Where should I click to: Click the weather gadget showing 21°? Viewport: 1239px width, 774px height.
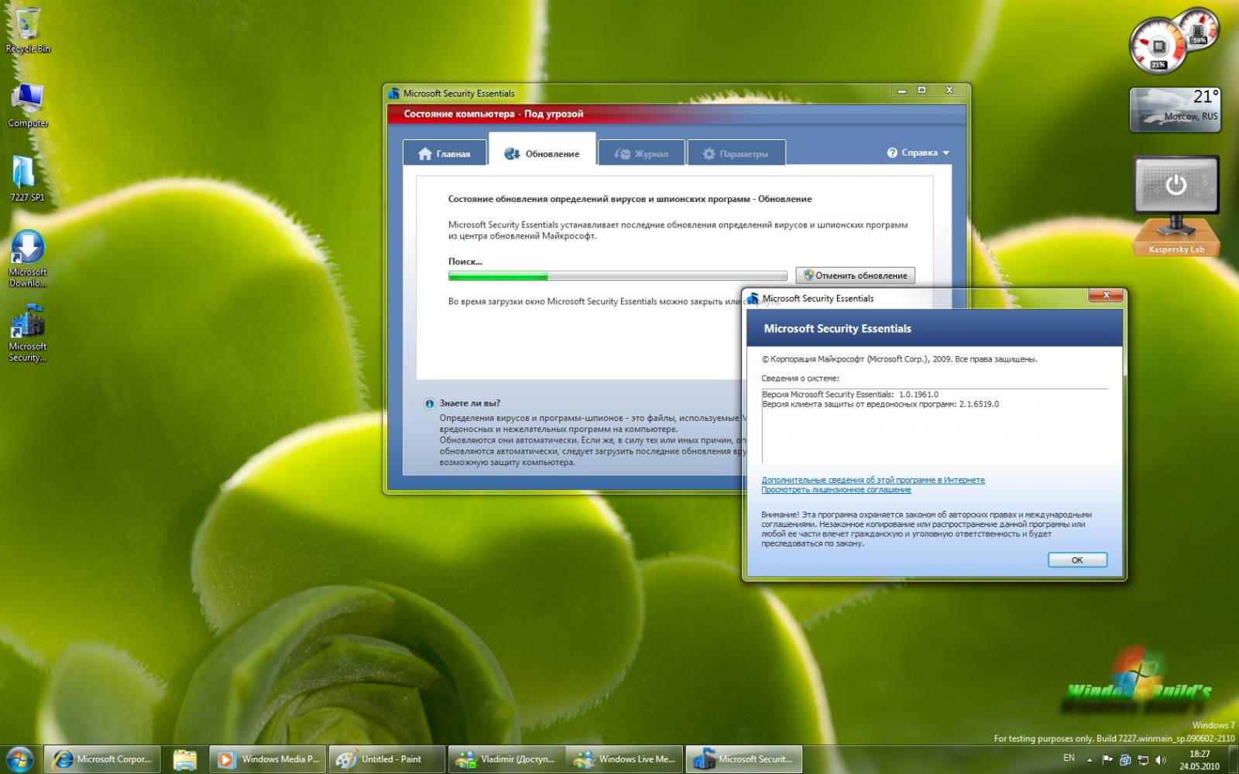coord(1176,109)
